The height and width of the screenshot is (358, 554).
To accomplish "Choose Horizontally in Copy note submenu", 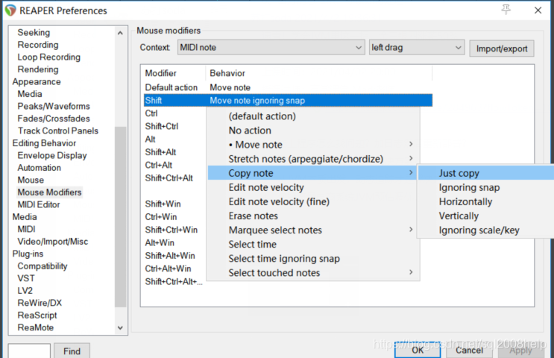I will point(486,202).
